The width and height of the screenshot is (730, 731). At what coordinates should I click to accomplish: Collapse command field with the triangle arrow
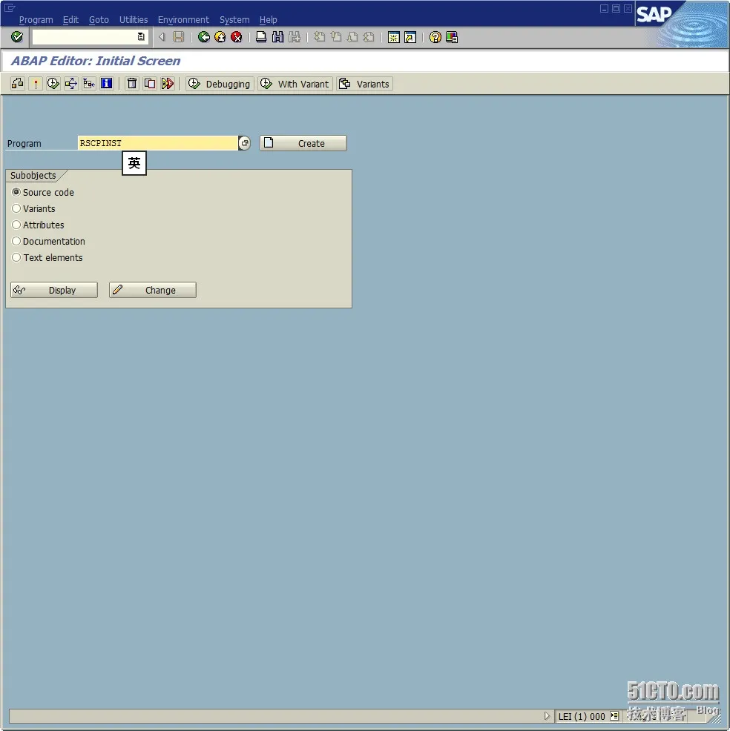162,37
